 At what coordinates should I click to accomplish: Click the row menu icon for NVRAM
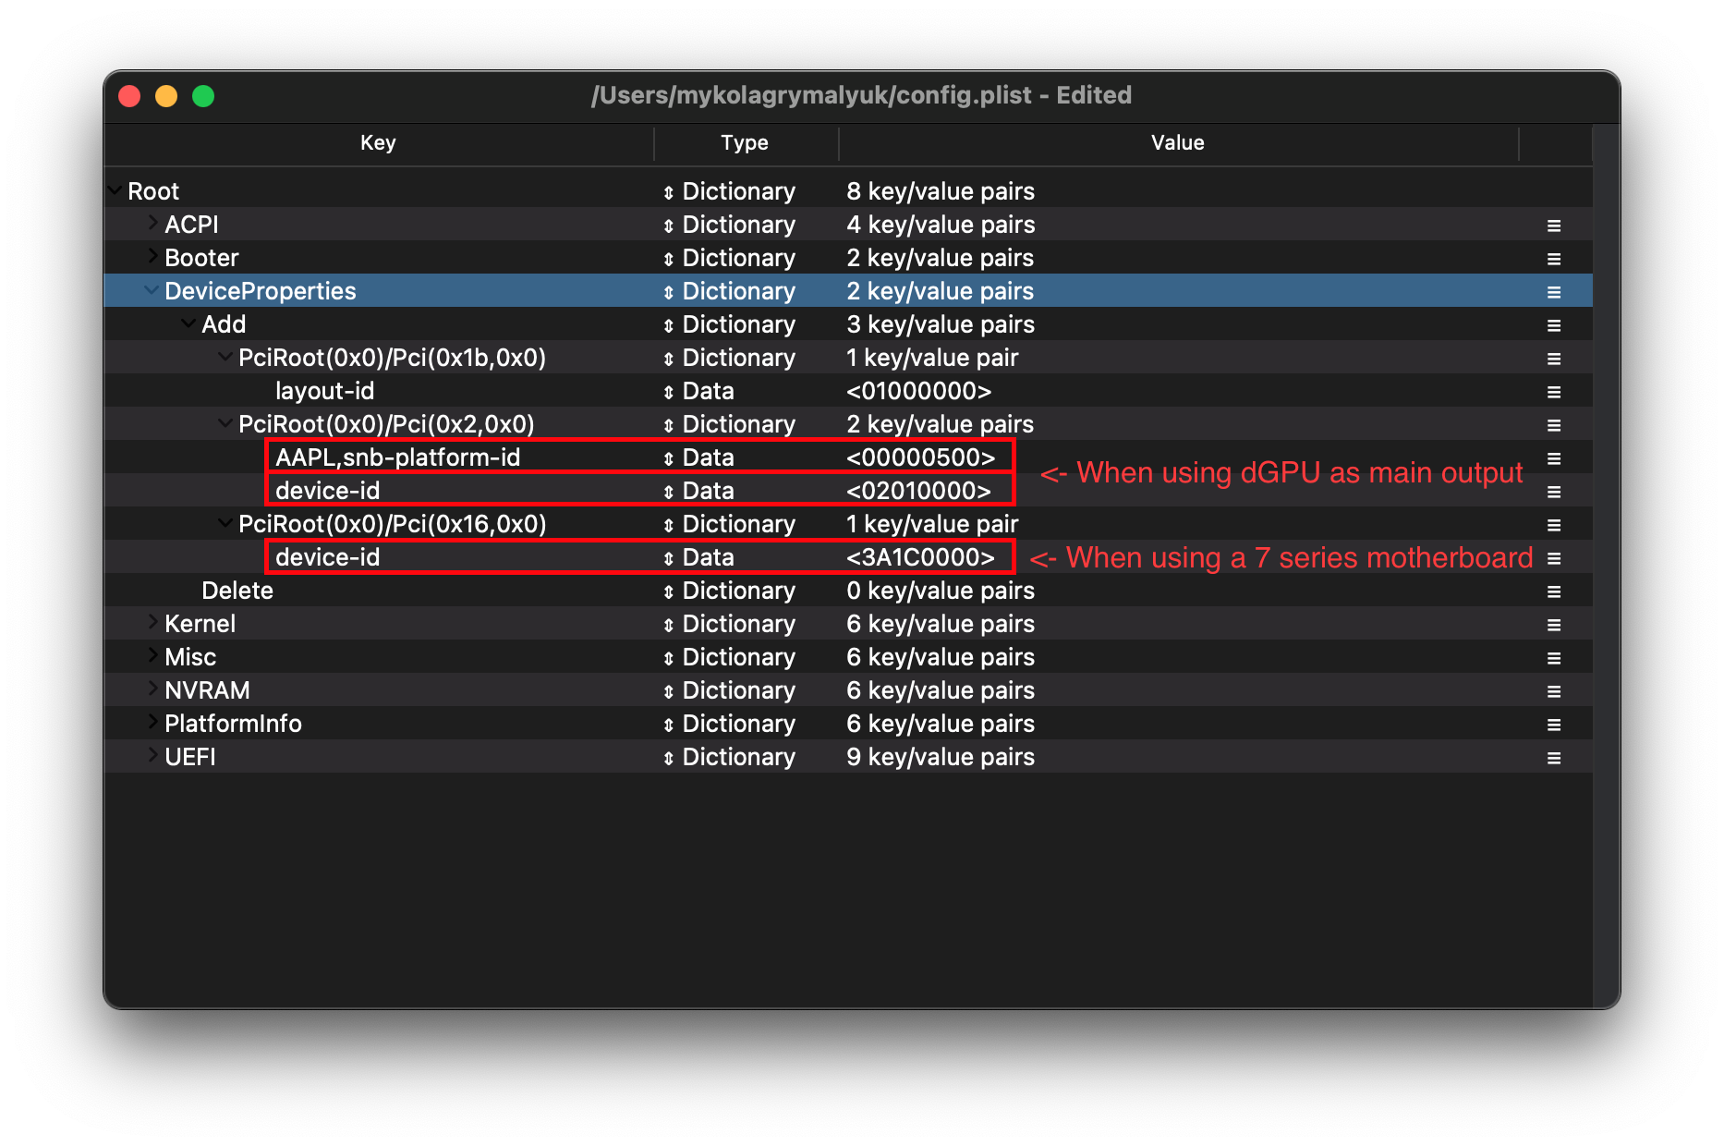tap(1554, 691)
